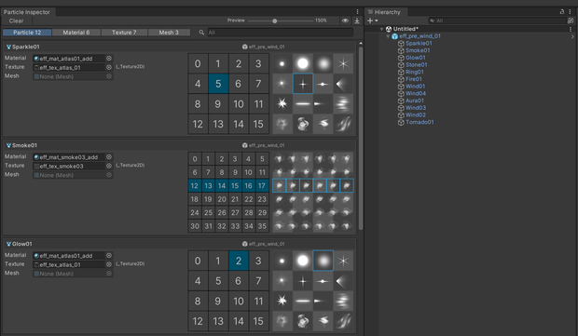Collapse the eff_pre_wind_01 prefab in Hierarchy

pos(388,36)
